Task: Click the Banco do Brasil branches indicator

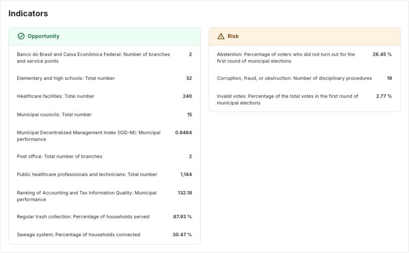Action: point(93,58)
